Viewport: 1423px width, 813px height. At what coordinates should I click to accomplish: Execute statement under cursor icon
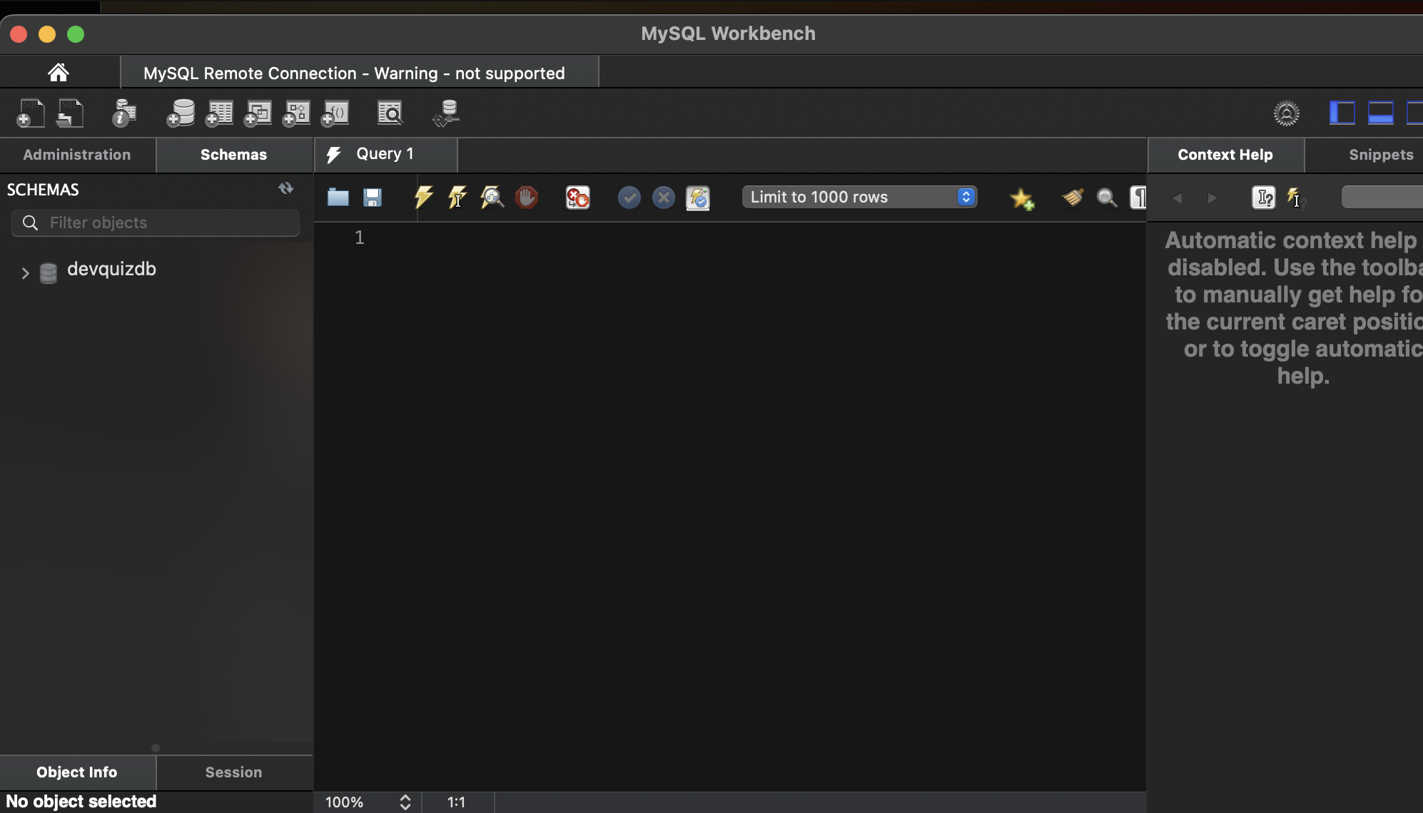(x=457, y=198)
